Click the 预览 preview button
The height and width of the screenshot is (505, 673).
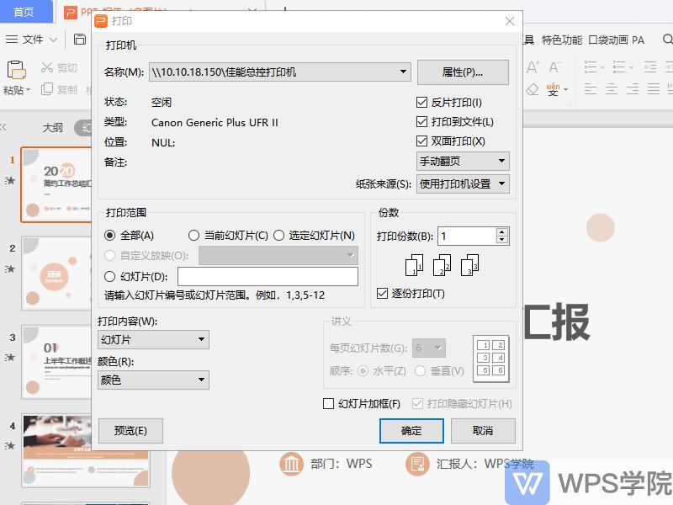pyautogui.click(x=129, y=430)
